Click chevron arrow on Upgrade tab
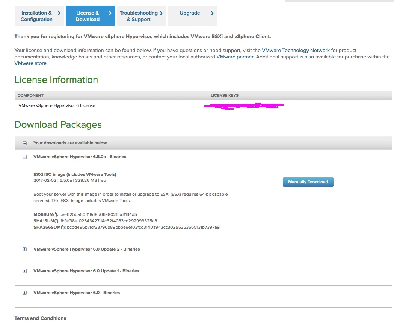The height and width of the screenshot is (321, 394). tap(212, 13)
